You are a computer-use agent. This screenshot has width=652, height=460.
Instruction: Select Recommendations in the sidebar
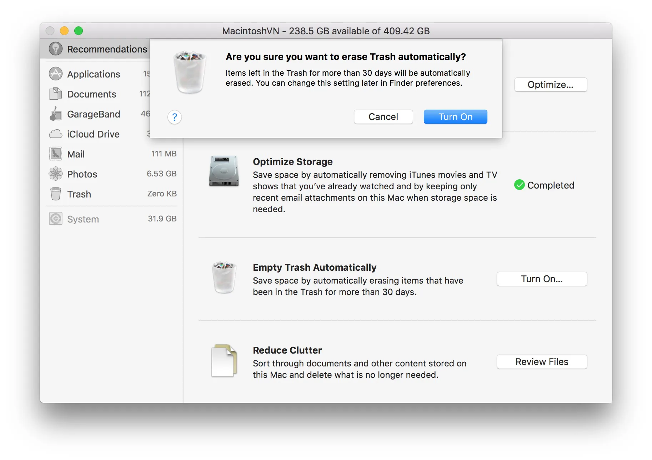tap(95, 49)
